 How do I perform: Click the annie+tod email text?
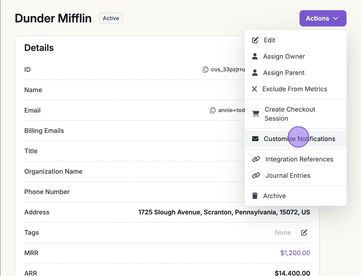click(x=232, y=110)
